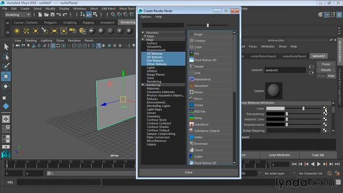The width and height of the screenshot is (343, 193).
Task: Open map button for Ambient Color
Action: (325, 119)
